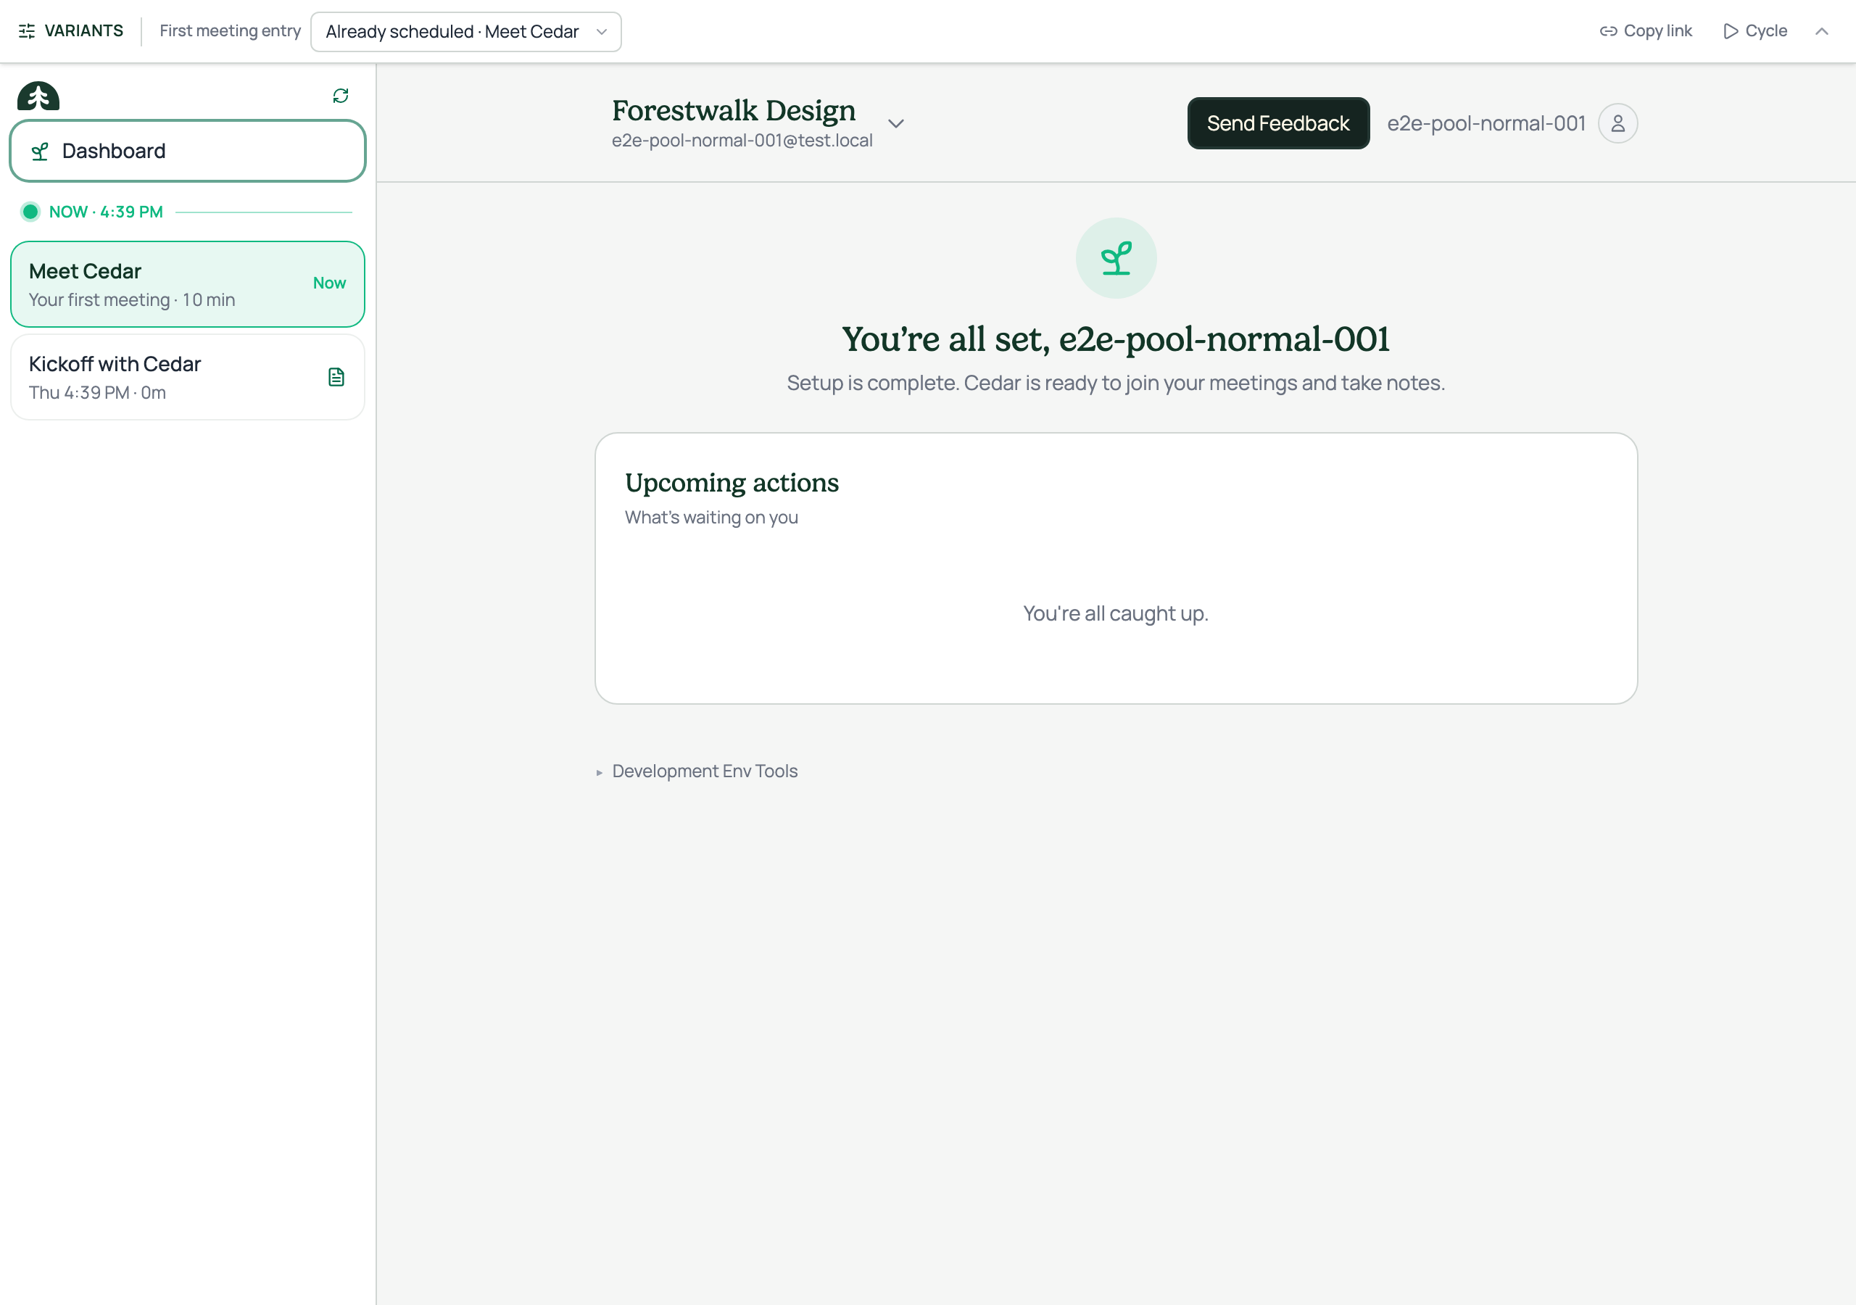Click the Variants sliders icon
Viewport: 1856px width, 1305px height.
pos(27,30)
